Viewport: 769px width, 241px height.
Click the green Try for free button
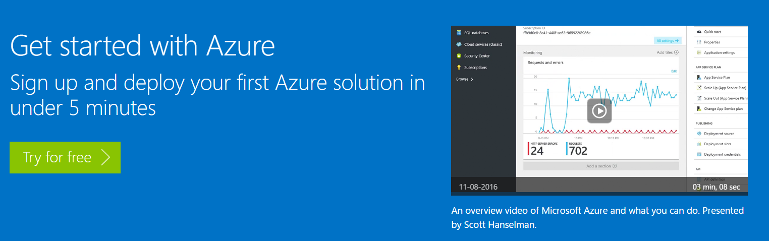pos(65,157)
